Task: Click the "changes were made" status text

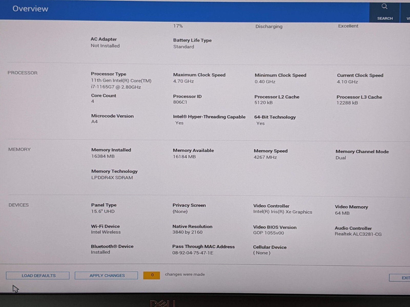Action: click(185, 274)
